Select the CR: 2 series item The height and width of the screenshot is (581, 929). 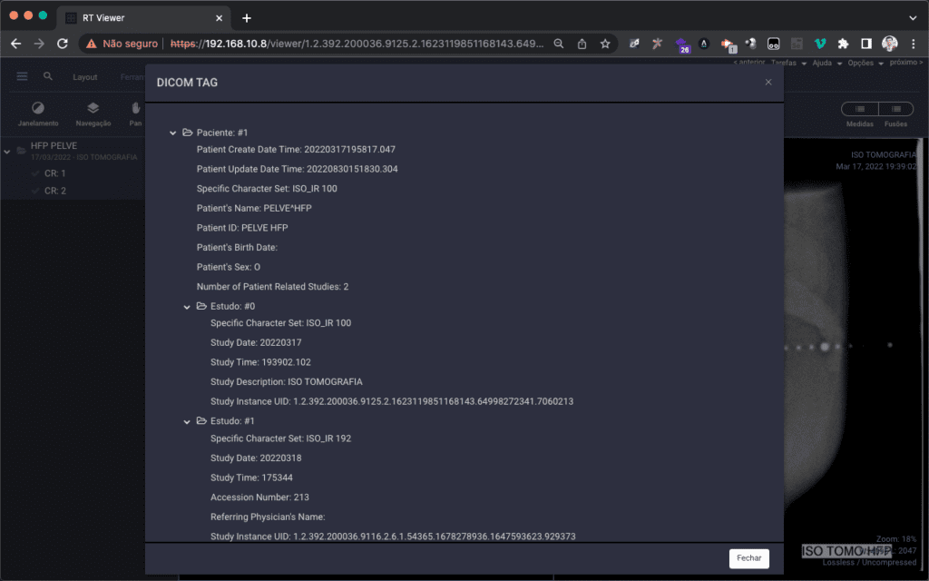54,191
